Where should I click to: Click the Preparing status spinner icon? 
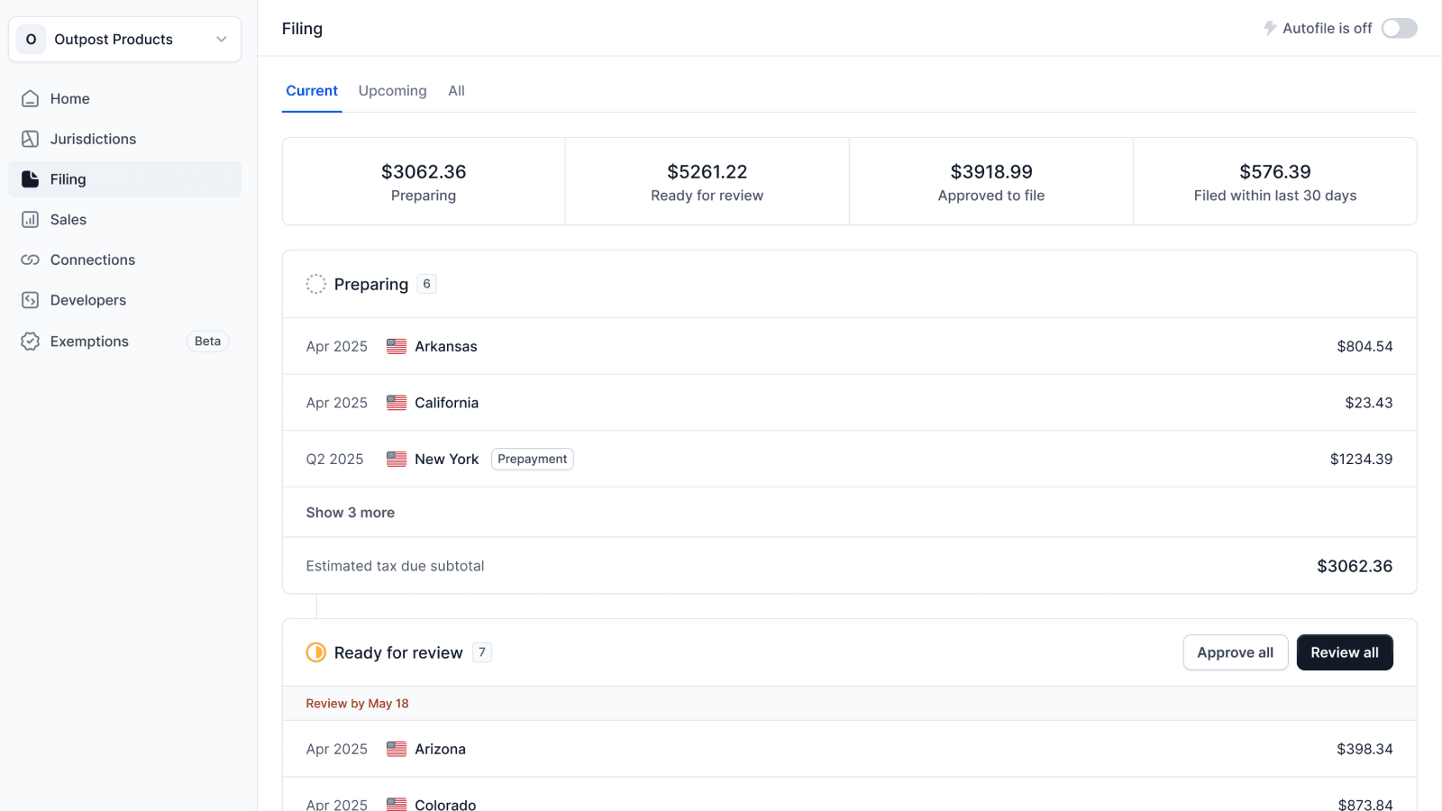click(x=315, y=283)
